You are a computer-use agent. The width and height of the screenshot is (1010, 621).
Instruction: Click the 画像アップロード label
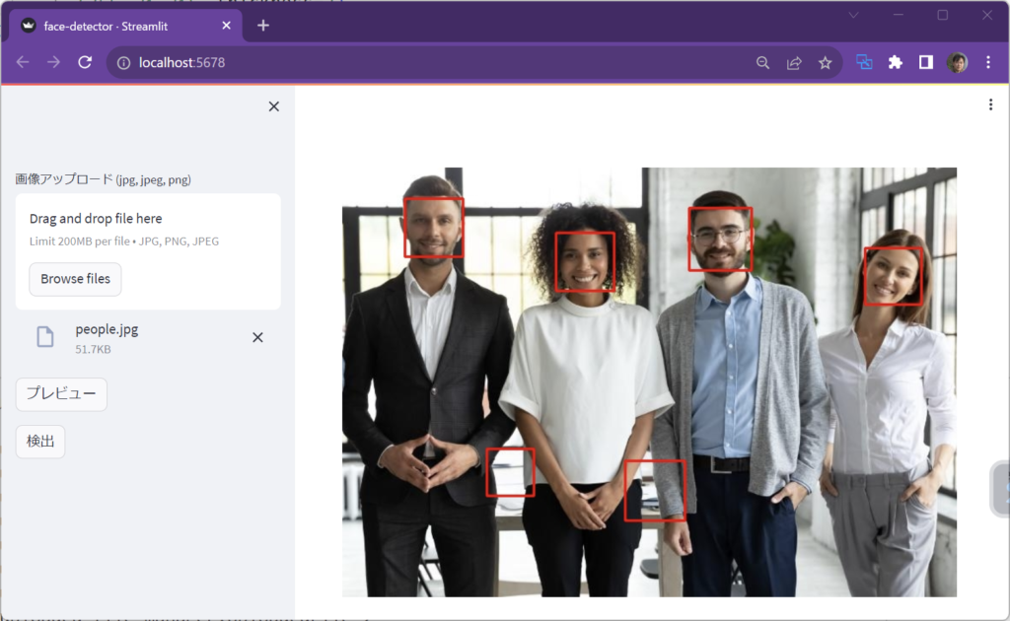103,179
